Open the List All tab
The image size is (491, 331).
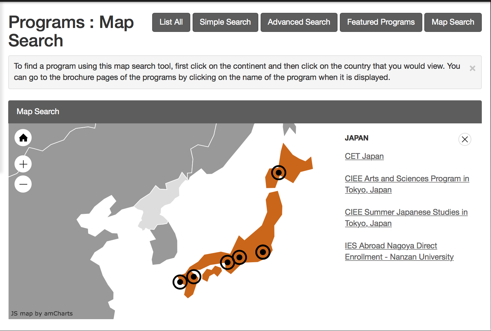[x=171, y=22]
